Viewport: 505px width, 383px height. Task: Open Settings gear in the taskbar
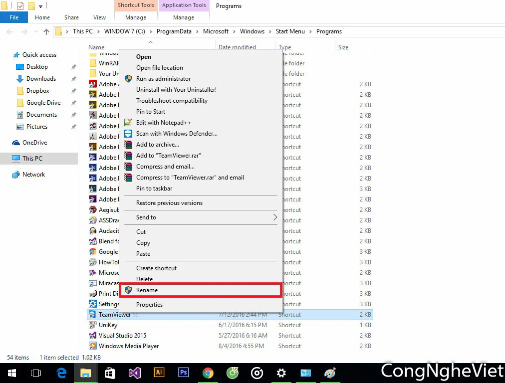(x=281, y=373)
